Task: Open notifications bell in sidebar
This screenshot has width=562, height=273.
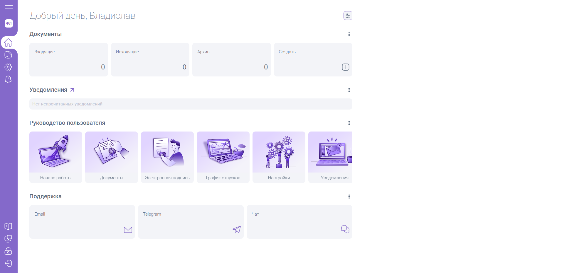Action: (x=8, y=79)
